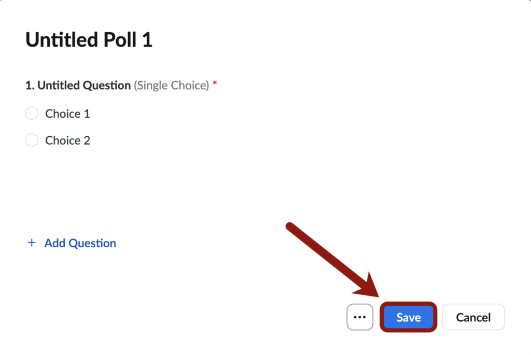Click the Untitled Poll 1 title to rename
The height and width of the screenshot is (355, 531).
[88, 39]
